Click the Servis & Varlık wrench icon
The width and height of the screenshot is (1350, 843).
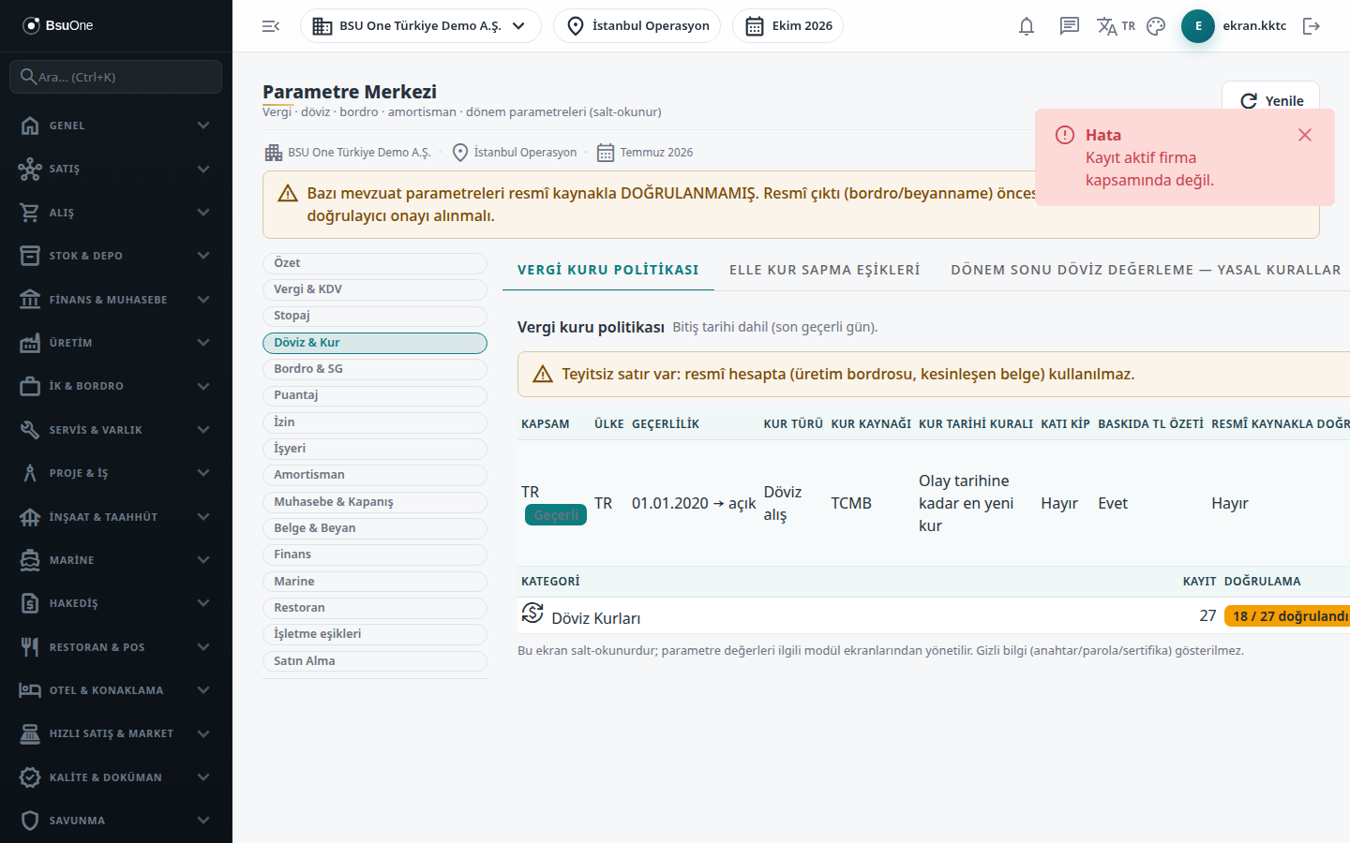30,430
